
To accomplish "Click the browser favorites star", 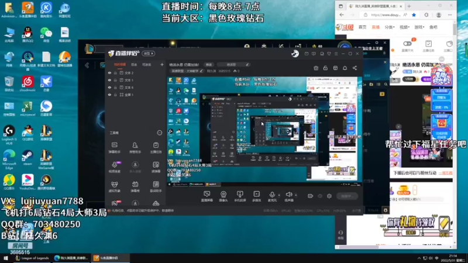I will point(414,15).
